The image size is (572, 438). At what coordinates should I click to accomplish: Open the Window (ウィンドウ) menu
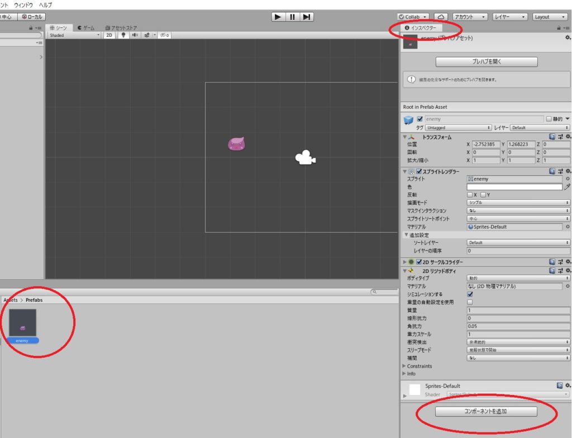[x=23, y=5]
